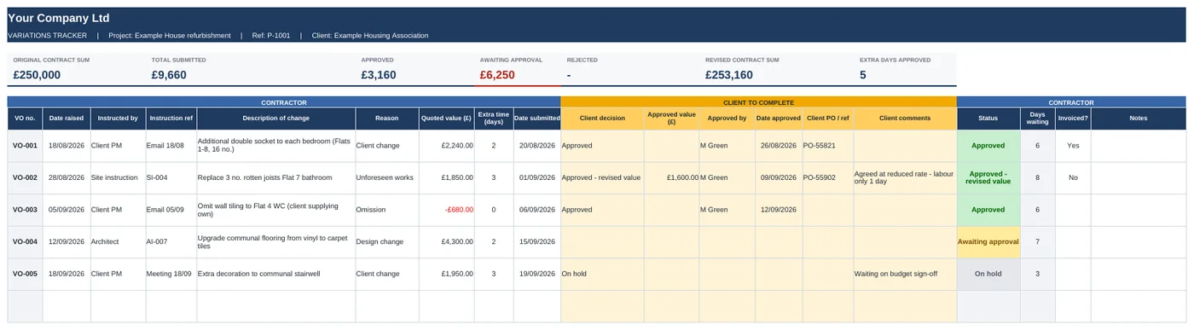Viewport: 1194px width, 330px height.
Task: Select the 'Notes' column header
Action: coord(1139,119)
